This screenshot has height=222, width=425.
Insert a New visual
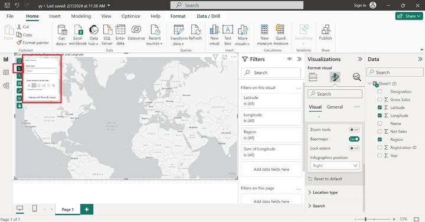[214, 35]
